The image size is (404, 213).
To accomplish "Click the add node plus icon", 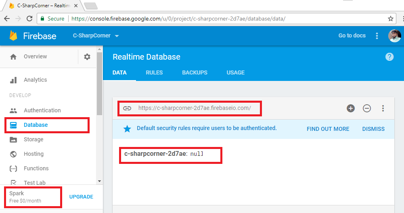I will click(350, 108).
